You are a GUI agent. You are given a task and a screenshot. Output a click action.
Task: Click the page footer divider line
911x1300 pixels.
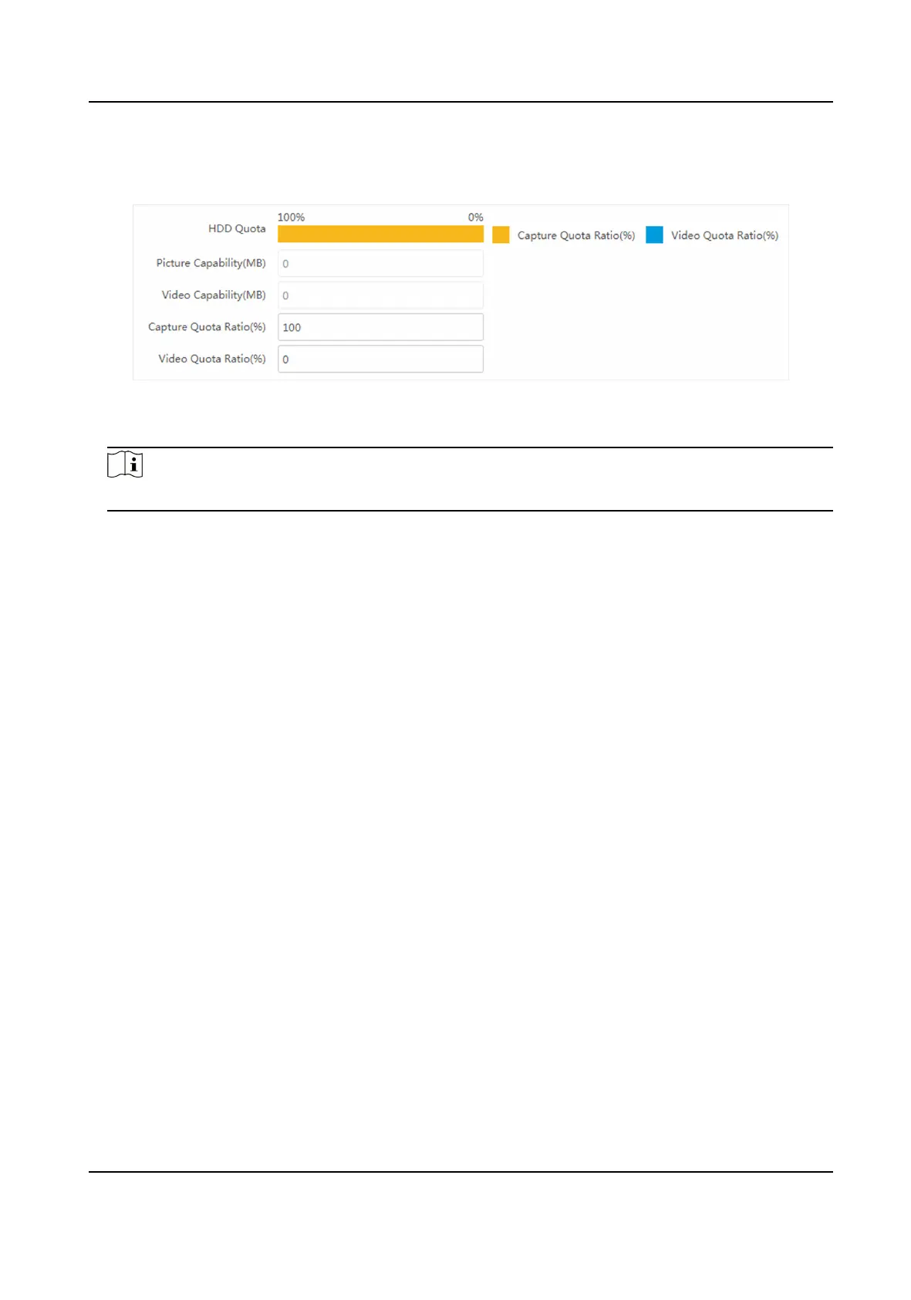(x=461, y=1173)
